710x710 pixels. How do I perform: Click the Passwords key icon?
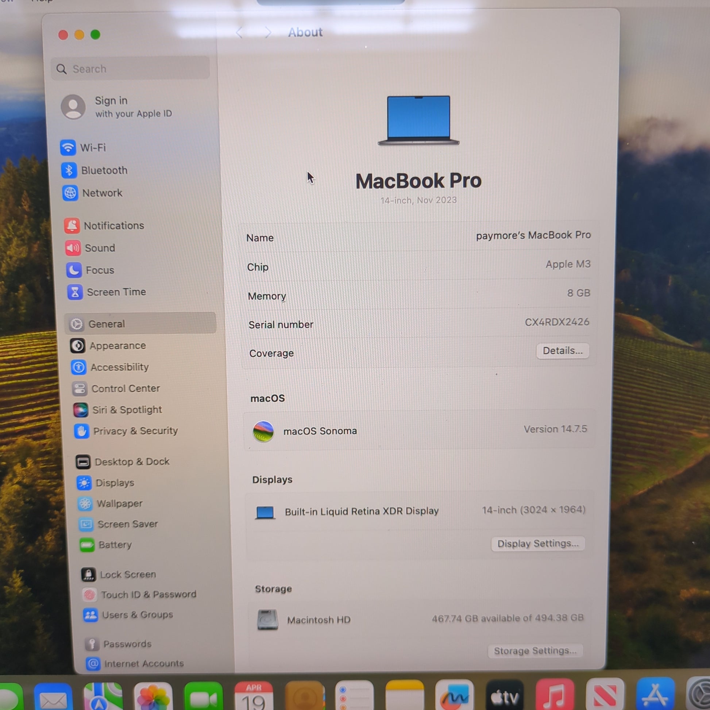[x=92, y=644]
